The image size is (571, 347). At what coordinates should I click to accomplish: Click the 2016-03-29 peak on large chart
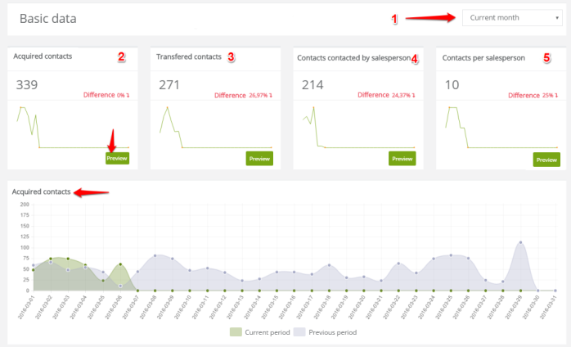pyautogui.click(x=520, y=242)
